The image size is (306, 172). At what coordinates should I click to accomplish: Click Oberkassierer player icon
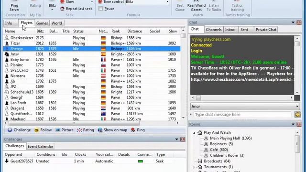(7, 38)
